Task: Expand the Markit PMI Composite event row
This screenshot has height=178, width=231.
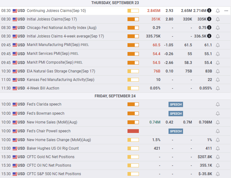Action: [50, 62]
